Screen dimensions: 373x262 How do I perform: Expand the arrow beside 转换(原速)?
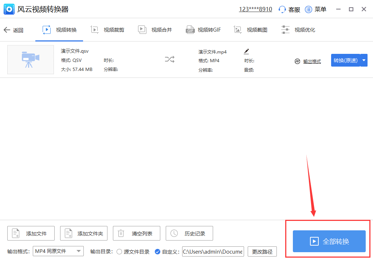364,60
